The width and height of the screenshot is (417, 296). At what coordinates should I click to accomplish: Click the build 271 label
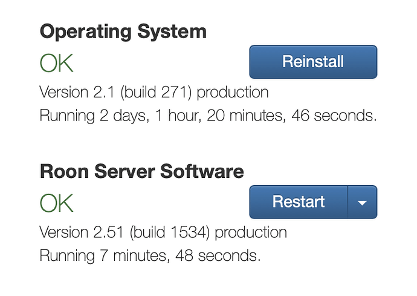click(156, 93)
